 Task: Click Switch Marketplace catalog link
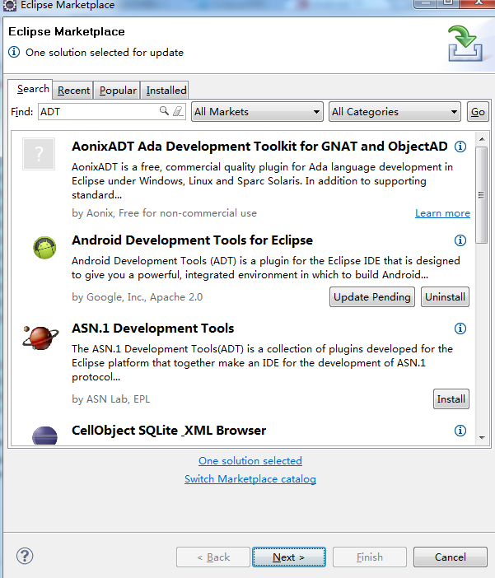point(250,479)
